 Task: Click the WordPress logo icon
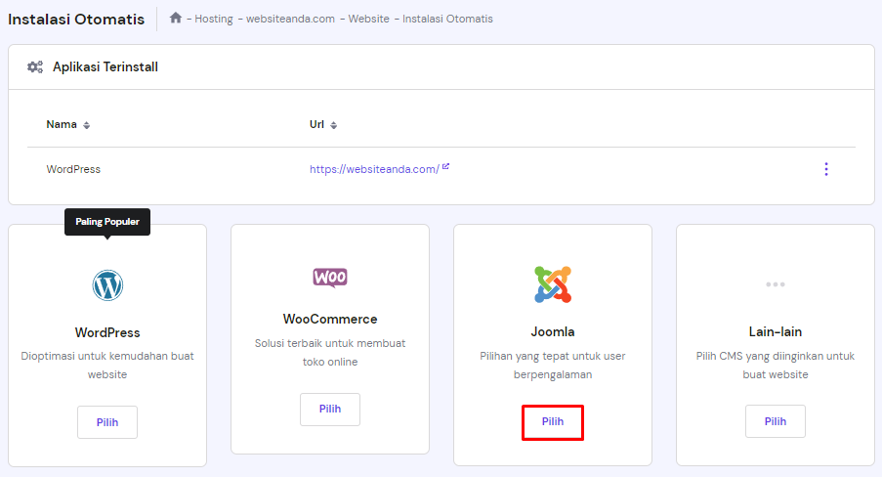click(107, 285)
